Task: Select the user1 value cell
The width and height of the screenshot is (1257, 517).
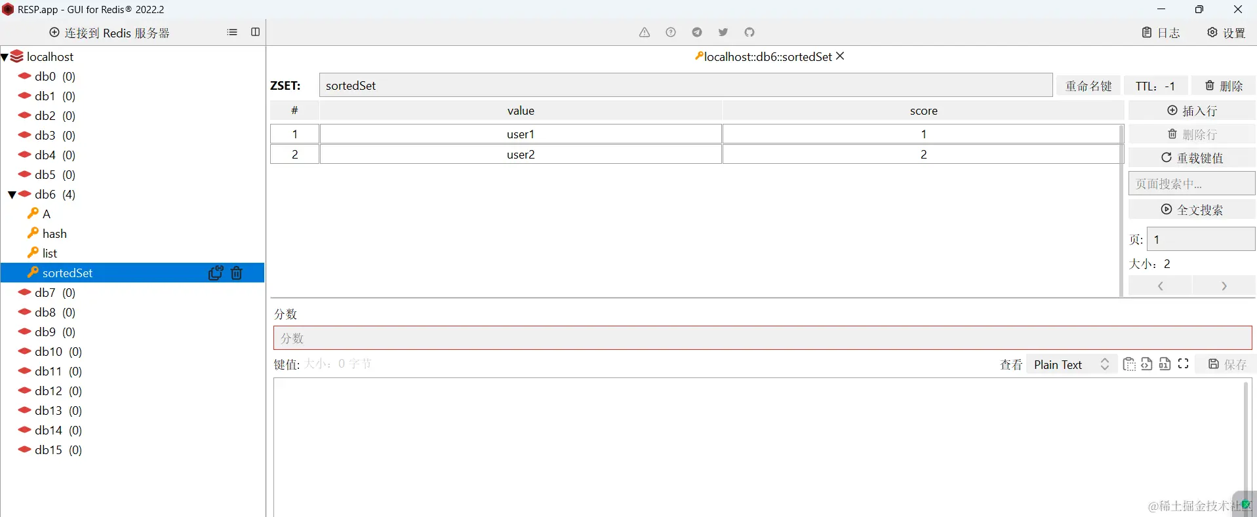Action: click(x=521, y=134)
